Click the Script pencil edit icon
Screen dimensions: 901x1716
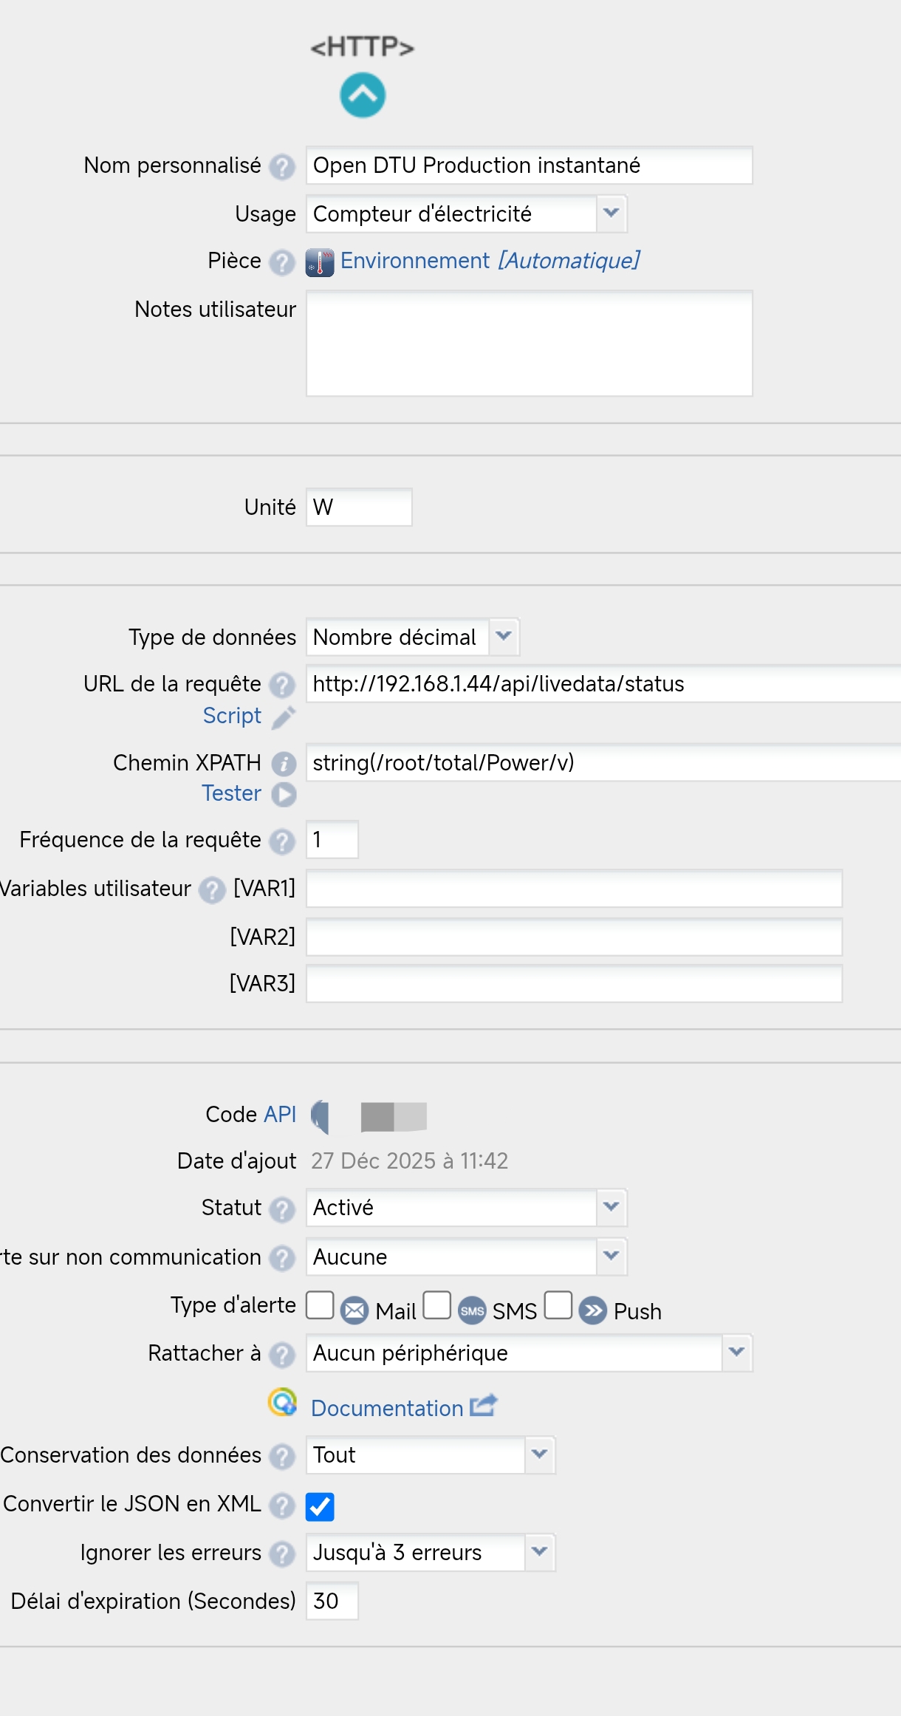(284, 717)
